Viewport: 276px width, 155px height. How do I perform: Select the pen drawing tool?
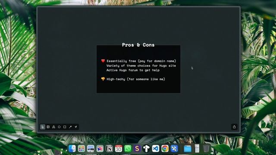[x=70, y=127]
